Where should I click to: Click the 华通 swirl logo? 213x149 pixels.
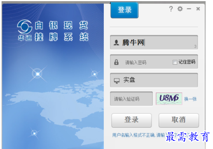[25, 27]
